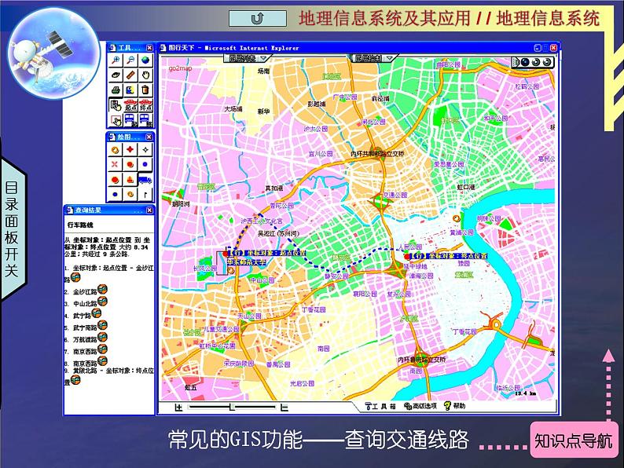The width and height of the screenshot is (624, 468).
Task: Select the red four-point star drawing tool
Action: pos(130,149)
